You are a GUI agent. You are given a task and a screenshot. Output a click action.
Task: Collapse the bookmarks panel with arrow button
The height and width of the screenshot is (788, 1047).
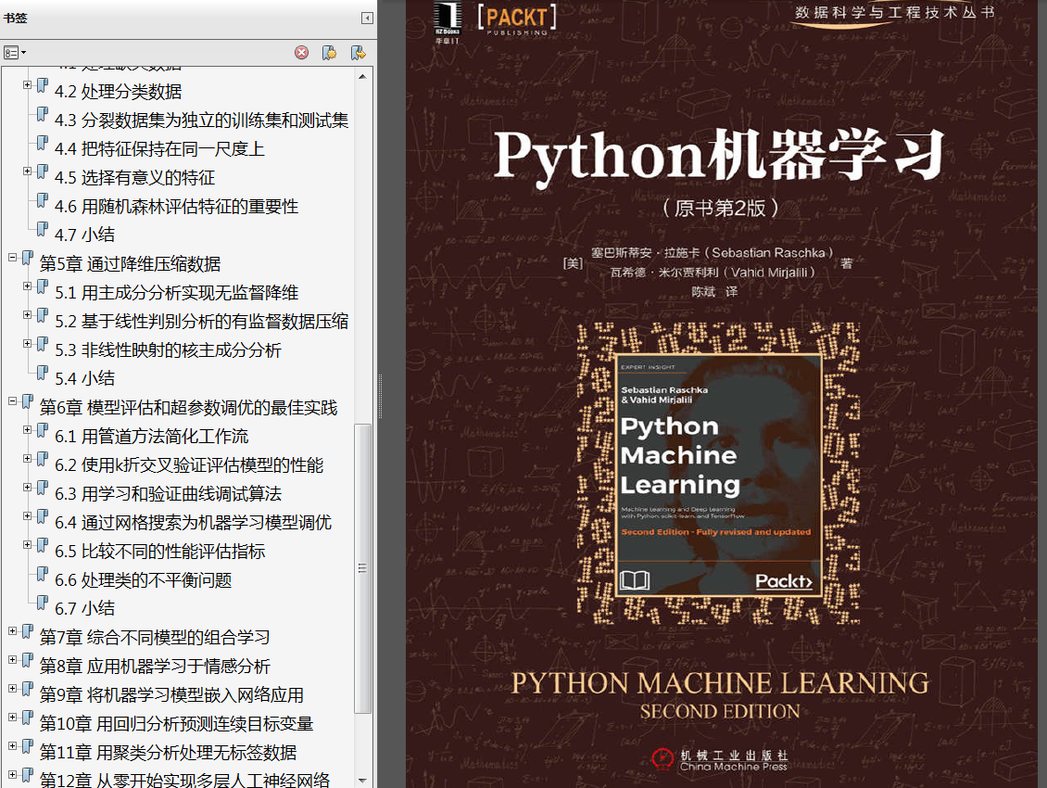[367, 18]
